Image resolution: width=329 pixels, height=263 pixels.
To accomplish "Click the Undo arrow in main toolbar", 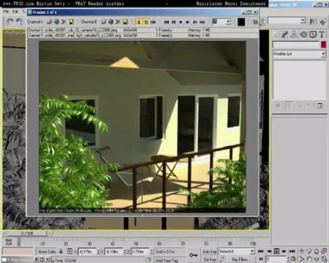I will click(x=10, y=22).
